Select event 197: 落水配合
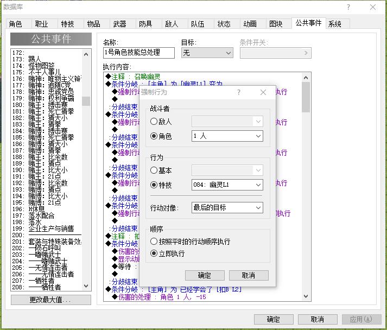387x330 pixels. pos(47,215)
